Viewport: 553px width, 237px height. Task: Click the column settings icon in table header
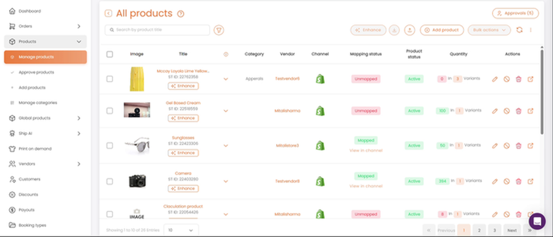click(x=226, y=54)
